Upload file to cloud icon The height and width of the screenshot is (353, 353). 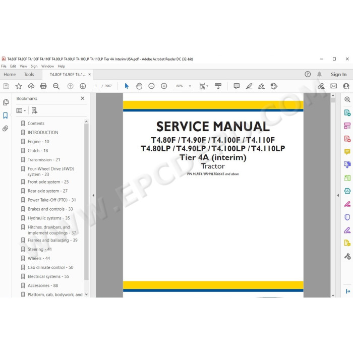point(31,86)
